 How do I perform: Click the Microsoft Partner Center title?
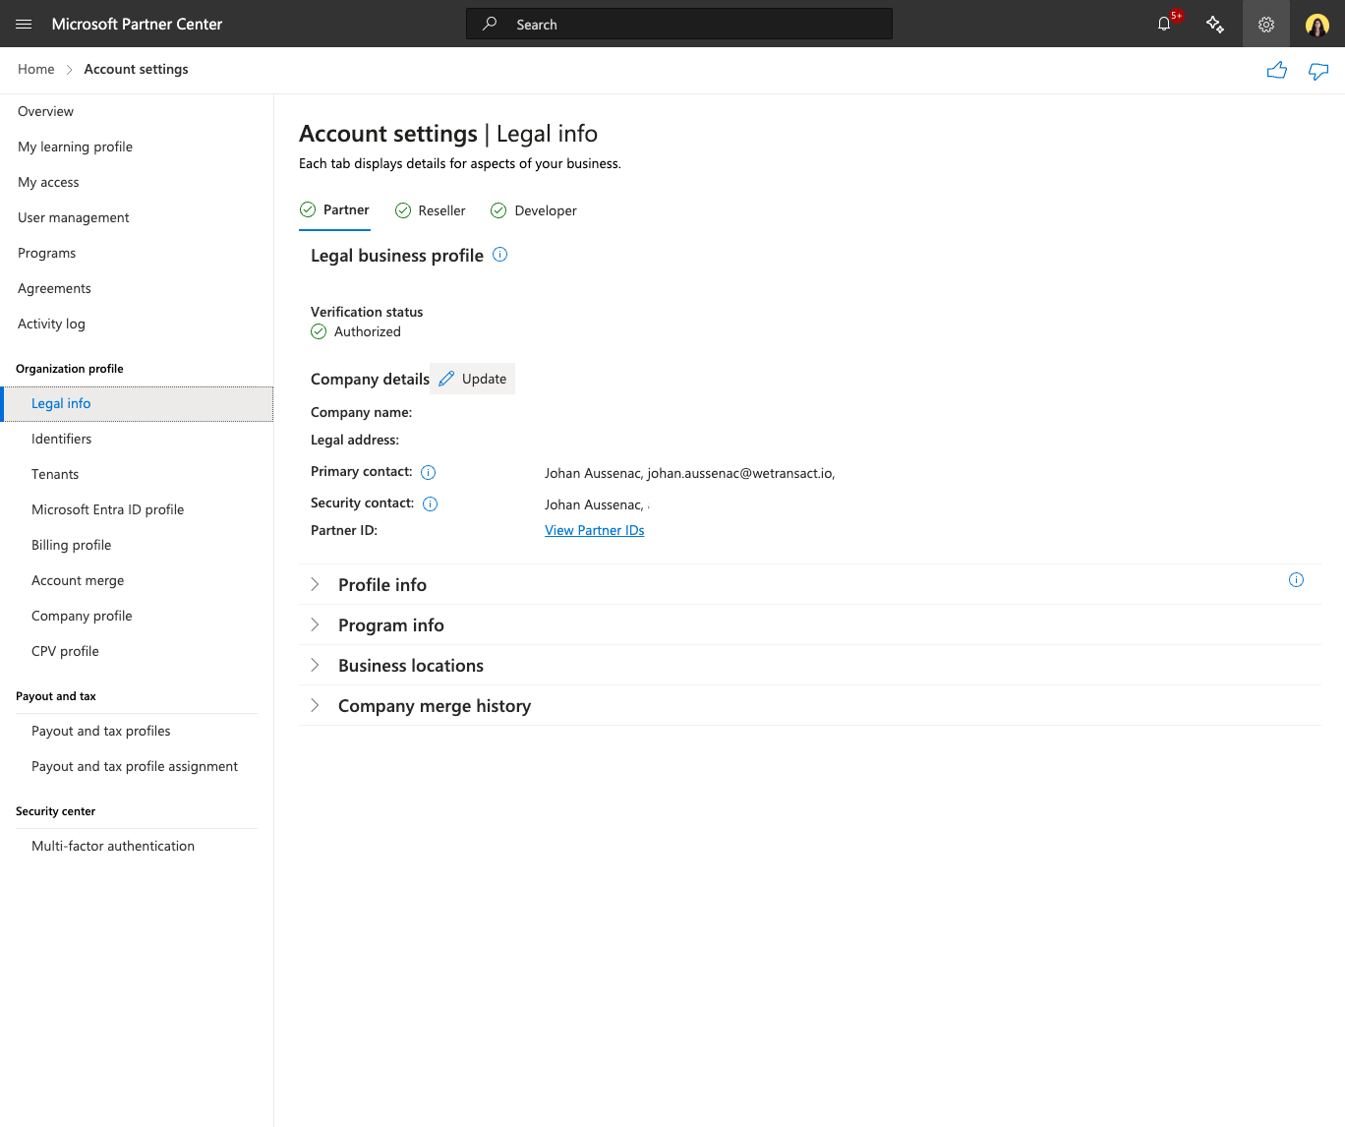137,24
